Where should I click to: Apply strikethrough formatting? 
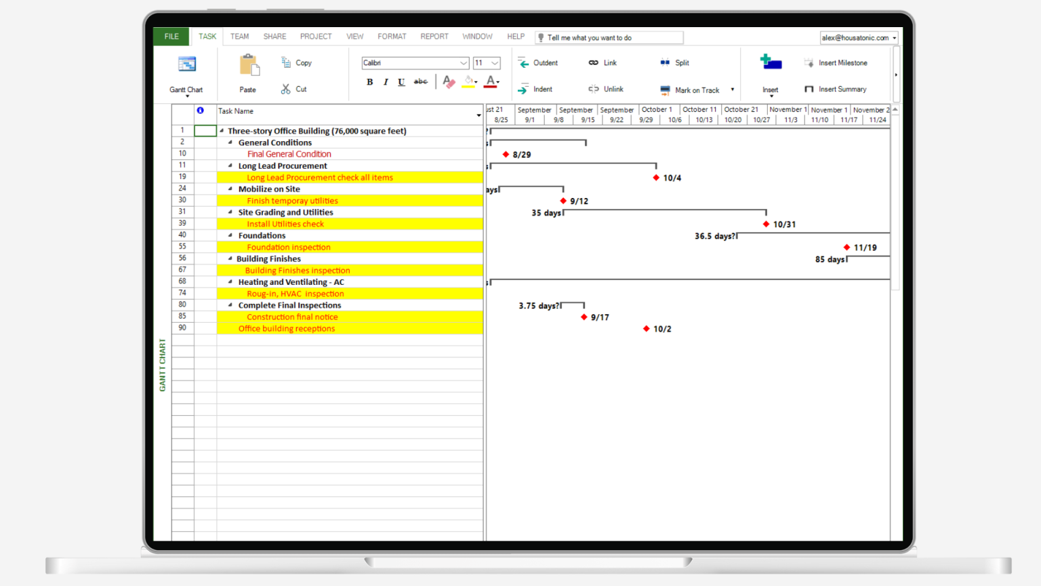pyautogui.click(x=421, y=82)
